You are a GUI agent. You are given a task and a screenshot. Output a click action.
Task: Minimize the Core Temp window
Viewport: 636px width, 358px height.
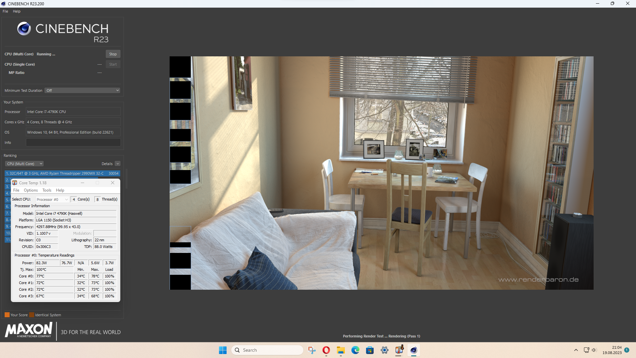[x=82, y=183]
